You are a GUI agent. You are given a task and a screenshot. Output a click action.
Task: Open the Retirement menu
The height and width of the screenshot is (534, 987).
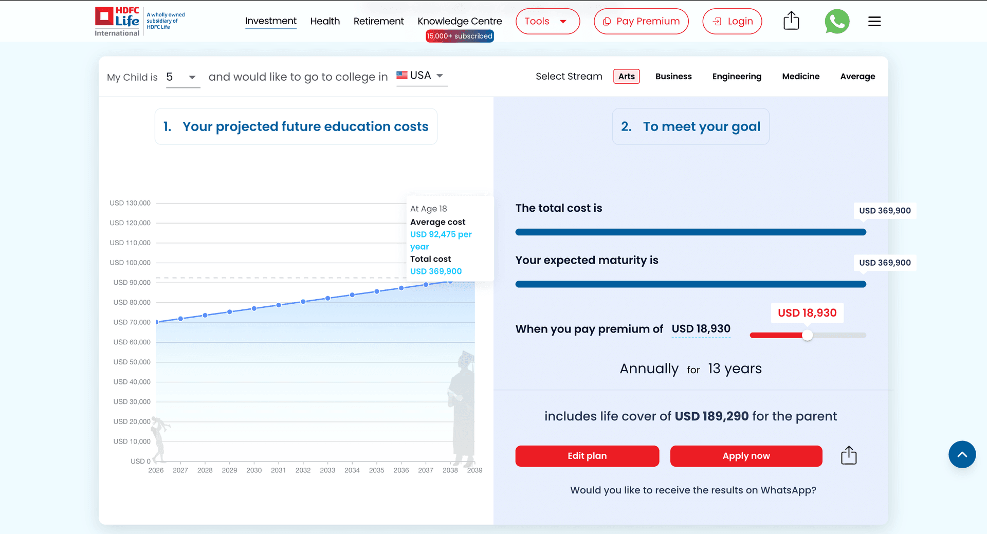(x=378, y=21)
